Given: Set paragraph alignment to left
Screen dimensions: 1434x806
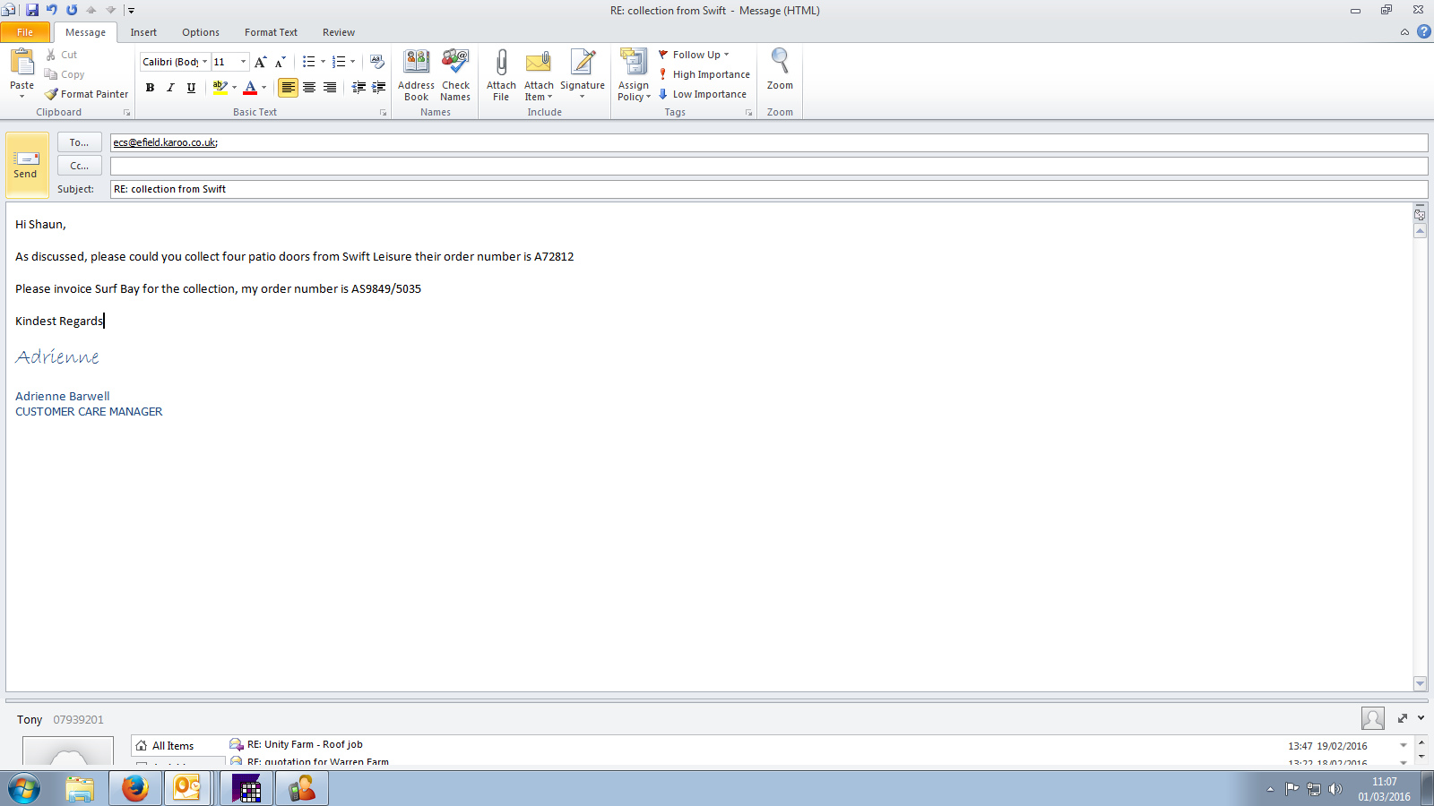Looking at the screenshot, I should click(x=288, y=87).
